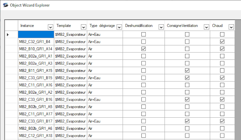
Task: Toggle ConsigneVentilation for MB2_C33_GR1_B17
Action: point(187,121)
